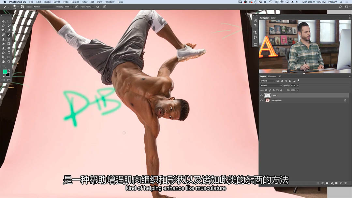Switch to the Channels tab

pos(272,76)
